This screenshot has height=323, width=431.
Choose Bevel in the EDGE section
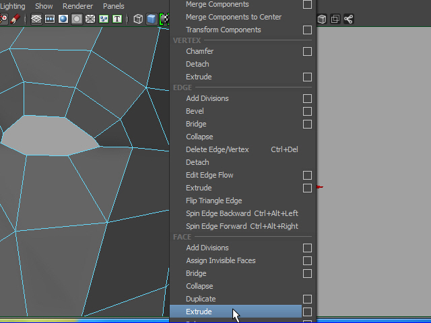click(x=235, y=111)
